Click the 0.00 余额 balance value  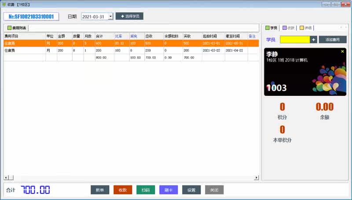(325, 107)
